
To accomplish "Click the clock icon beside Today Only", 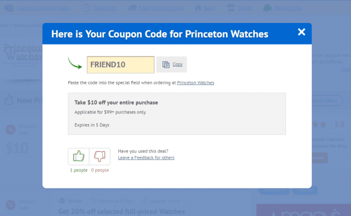I will pos(86,8).
